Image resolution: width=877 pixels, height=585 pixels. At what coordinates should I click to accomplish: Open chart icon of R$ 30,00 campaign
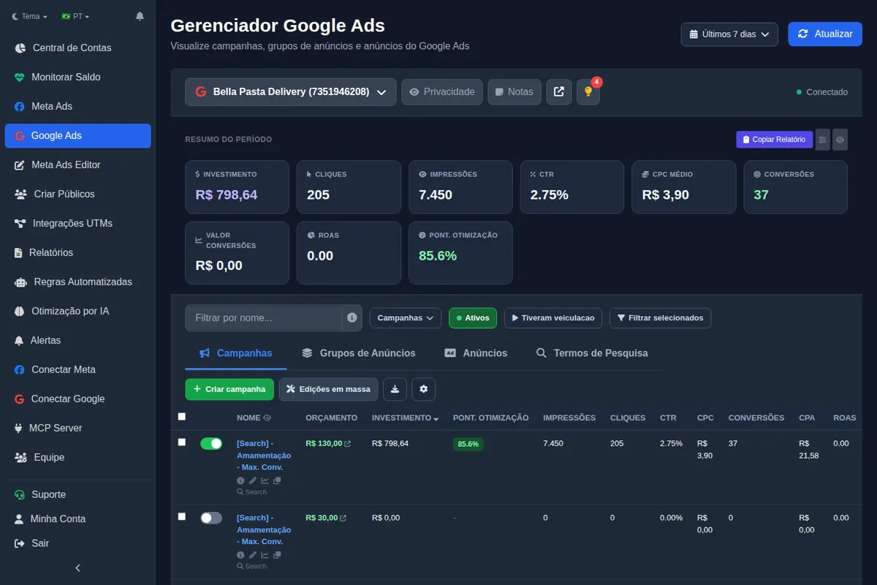point(265,555)
